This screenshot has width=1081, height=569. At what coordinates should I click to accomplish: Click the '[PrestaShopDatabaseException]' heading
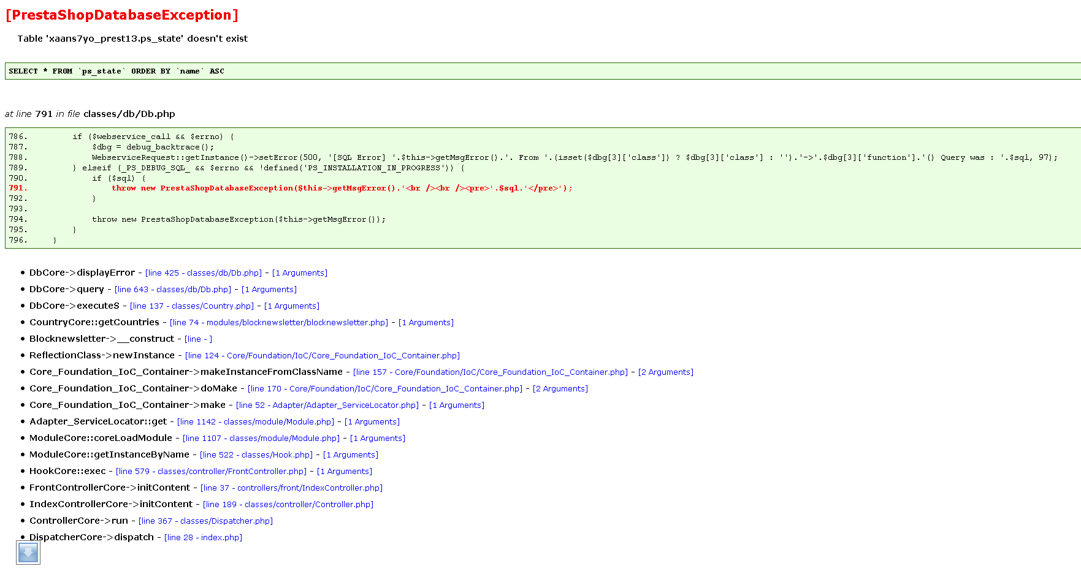pyautogui.click(x=122, y=15)
